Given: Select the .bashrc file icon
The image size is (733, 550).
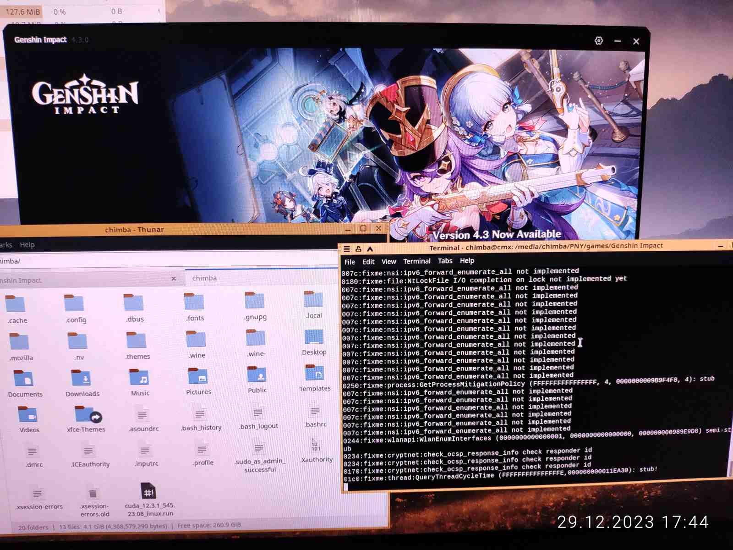Looking at the screenshot, I should pos(315,410).
